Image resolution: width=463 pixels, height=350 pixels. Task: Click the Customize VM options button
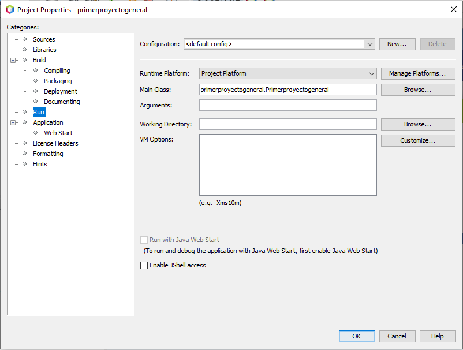click(417, 140)
